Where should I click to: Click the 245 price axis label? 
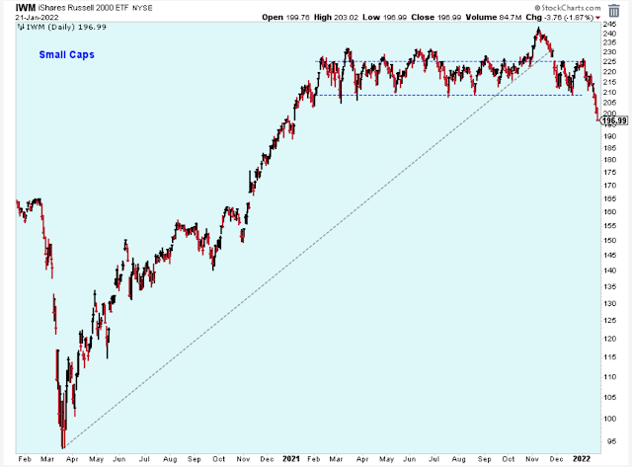pos(609,24)
